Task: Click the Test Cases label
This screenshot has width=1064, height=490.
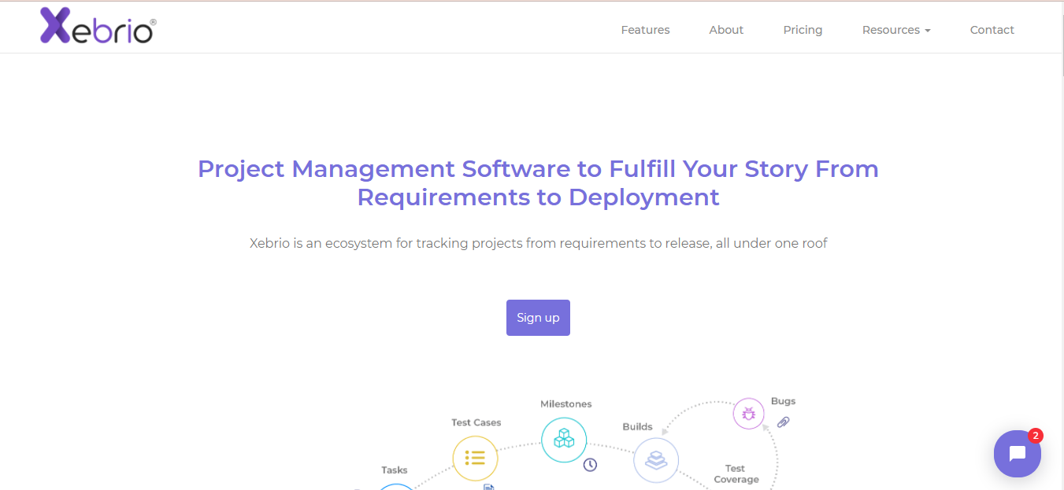Action: tap(476, 422)
